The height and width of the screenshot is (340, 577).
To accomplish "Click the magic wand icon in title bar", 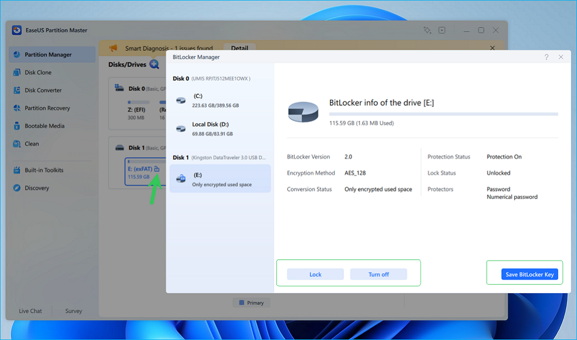I will 427,30.
